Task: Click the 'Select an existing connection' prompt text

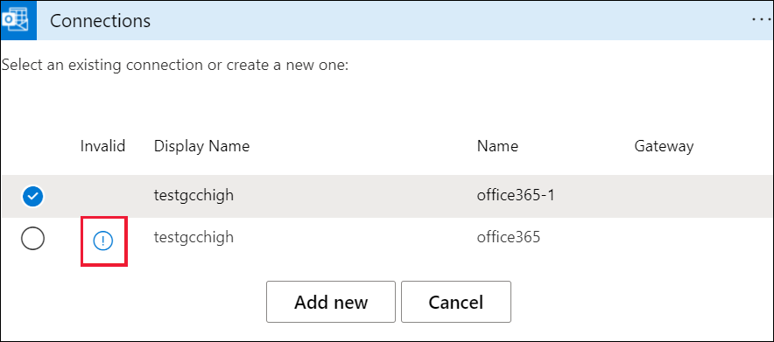Action: click(175, 65)
